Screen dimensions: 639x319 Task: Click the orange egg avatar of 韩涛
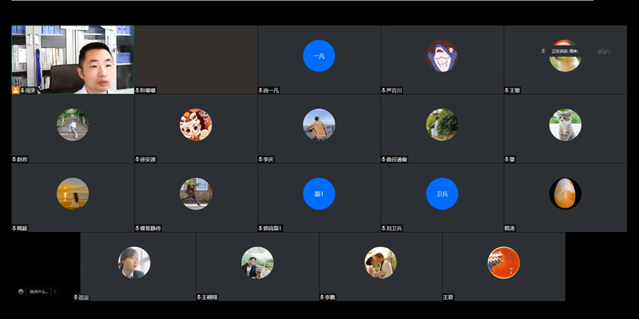tap(565, 194)
